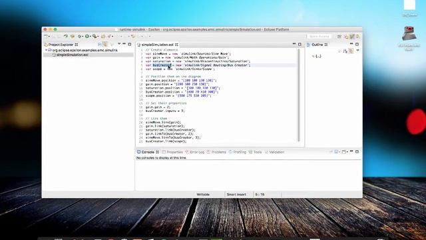Viewport: 426px width, 240px height.
Task: Collapse the org.eclipse.epsilon.examples.emc.simulink project
Action: [46, 51]
